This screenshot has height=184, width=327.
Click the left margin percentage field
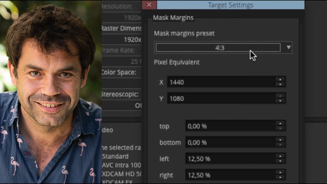pyautogui.click(x=230, y=159)
